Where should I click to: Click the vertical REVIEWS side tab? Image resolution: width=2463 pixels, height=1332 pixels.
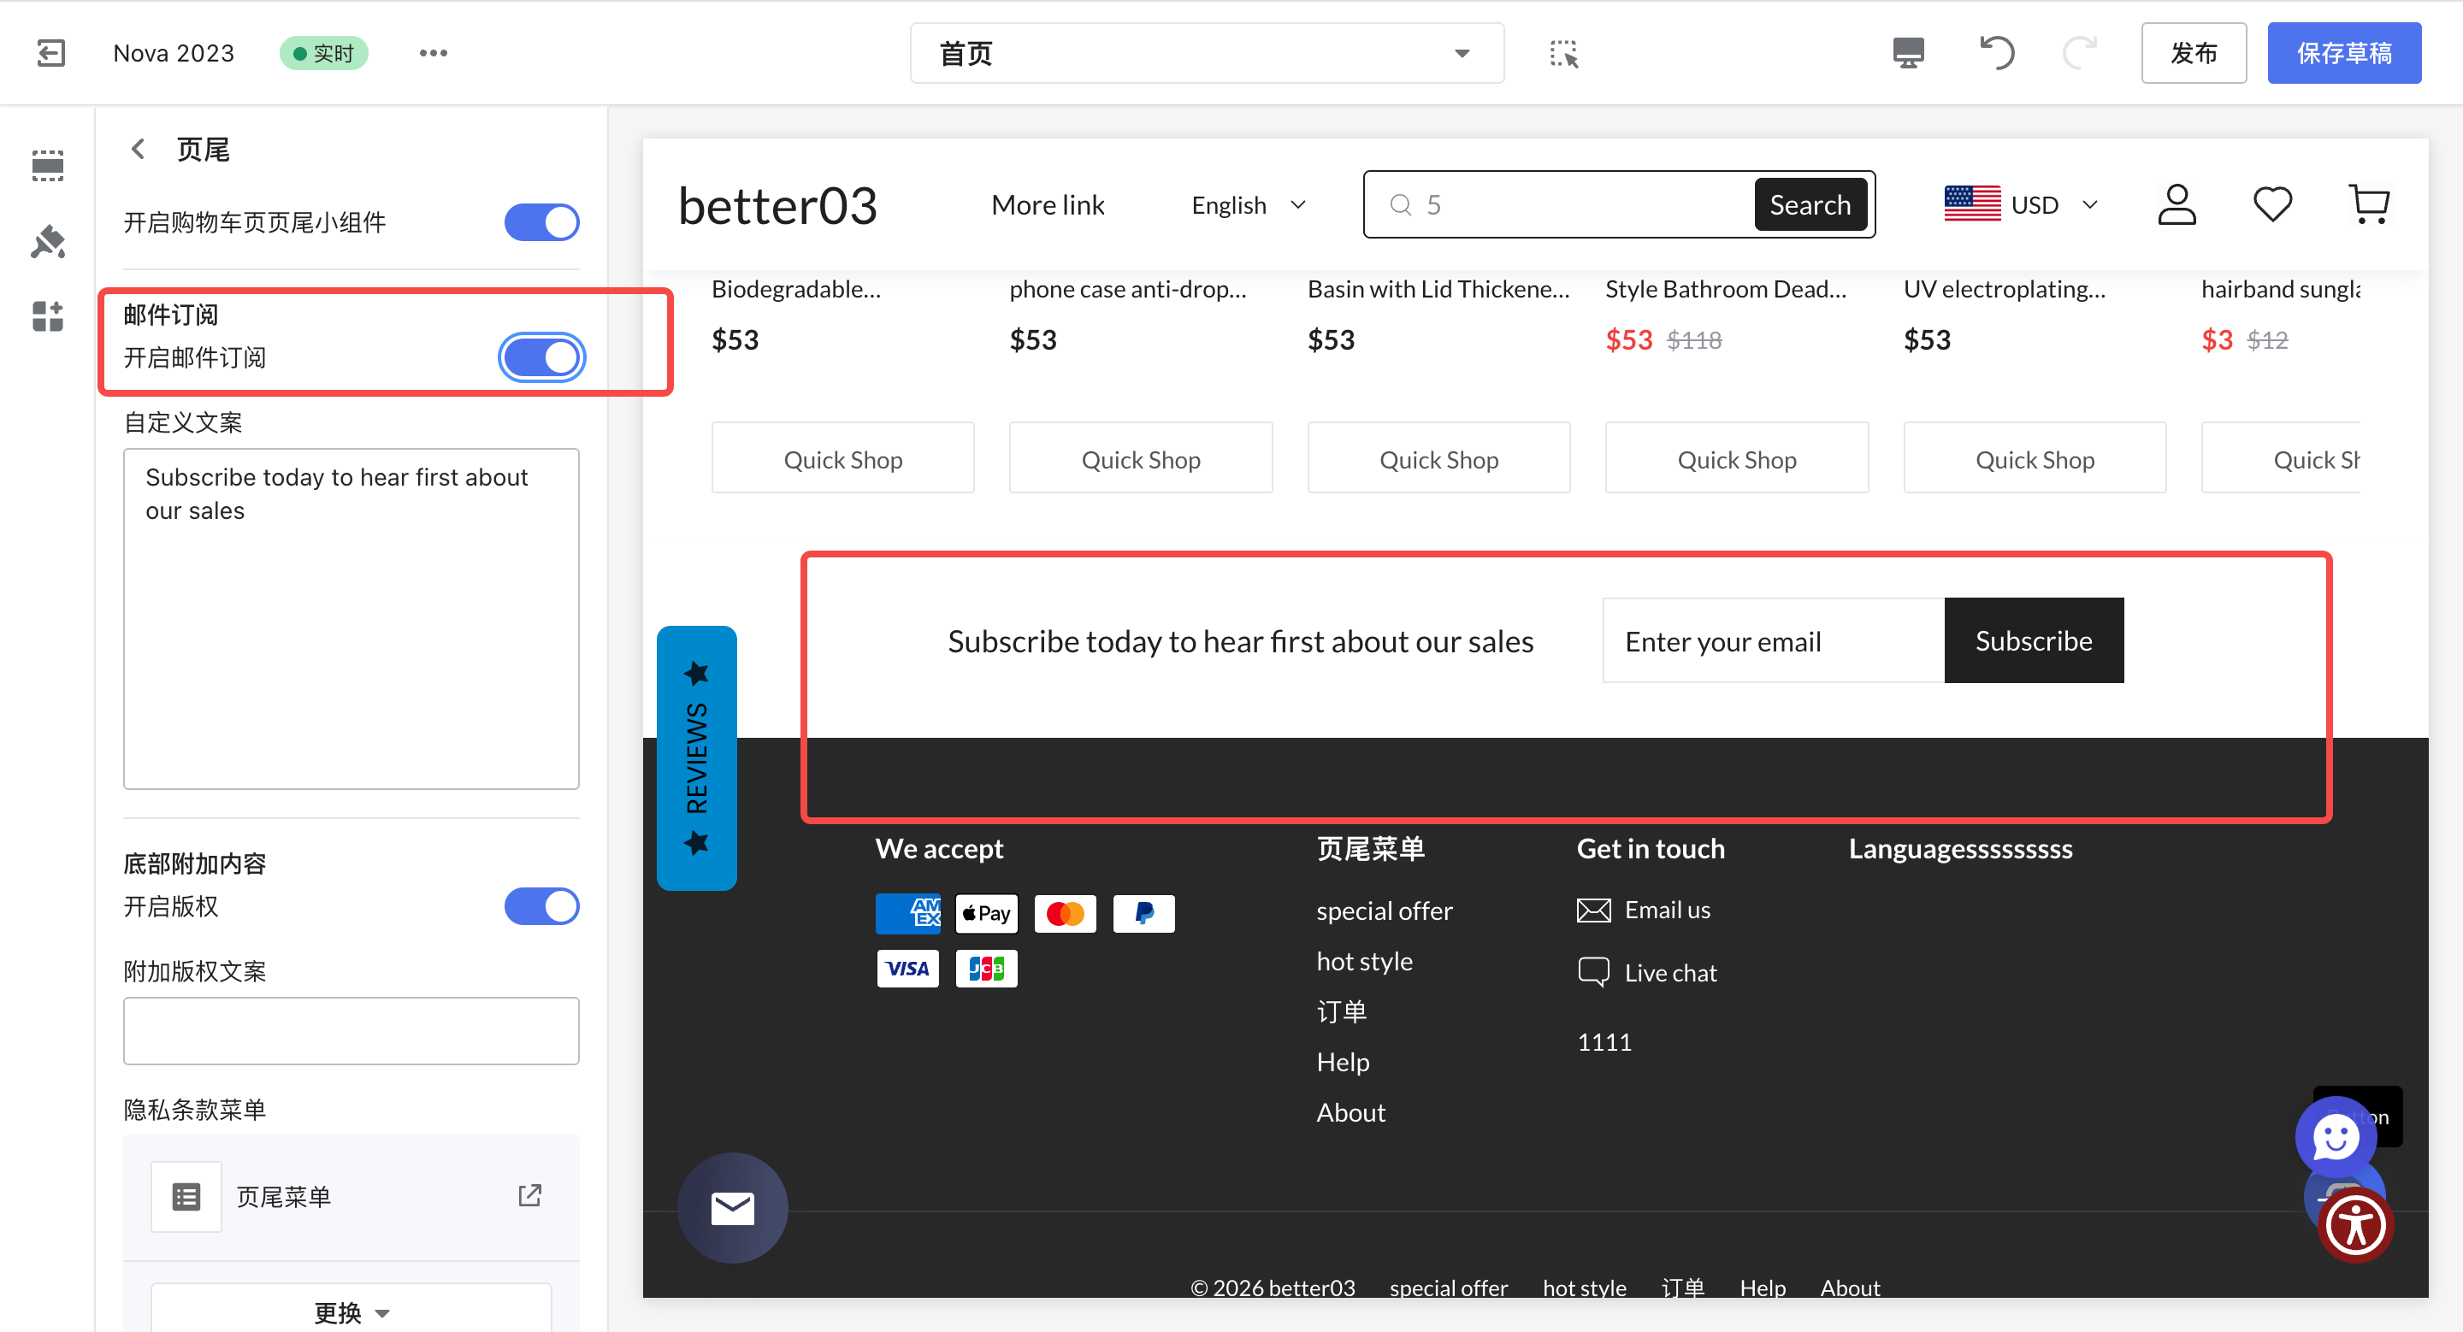[x=696, y=757]
